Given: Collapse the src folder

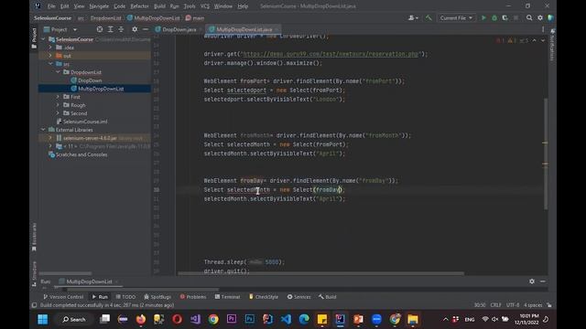Looking at the screenshot, I should 50,64.
